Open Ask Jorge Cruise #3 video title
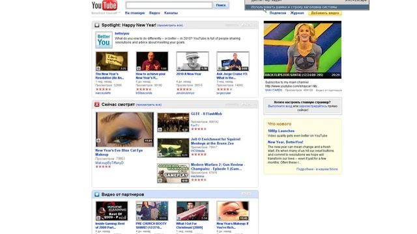The image size is (417, 234). tap(232, 76)
